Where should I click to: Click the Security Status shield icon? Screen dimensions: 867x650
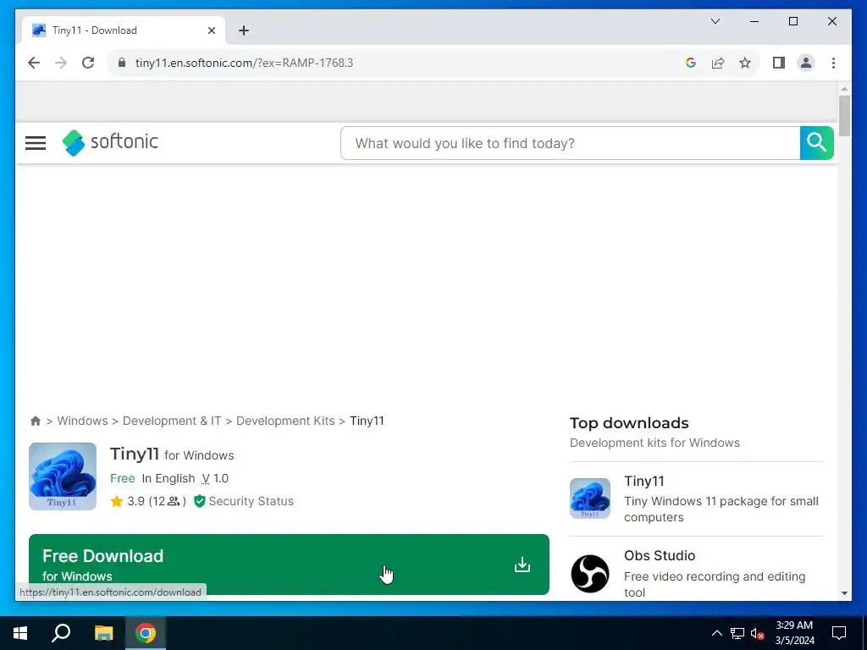point(200,501)
